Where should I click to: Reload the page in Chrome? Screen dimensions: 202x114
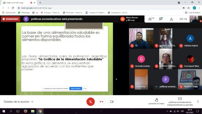click(13, 8)
